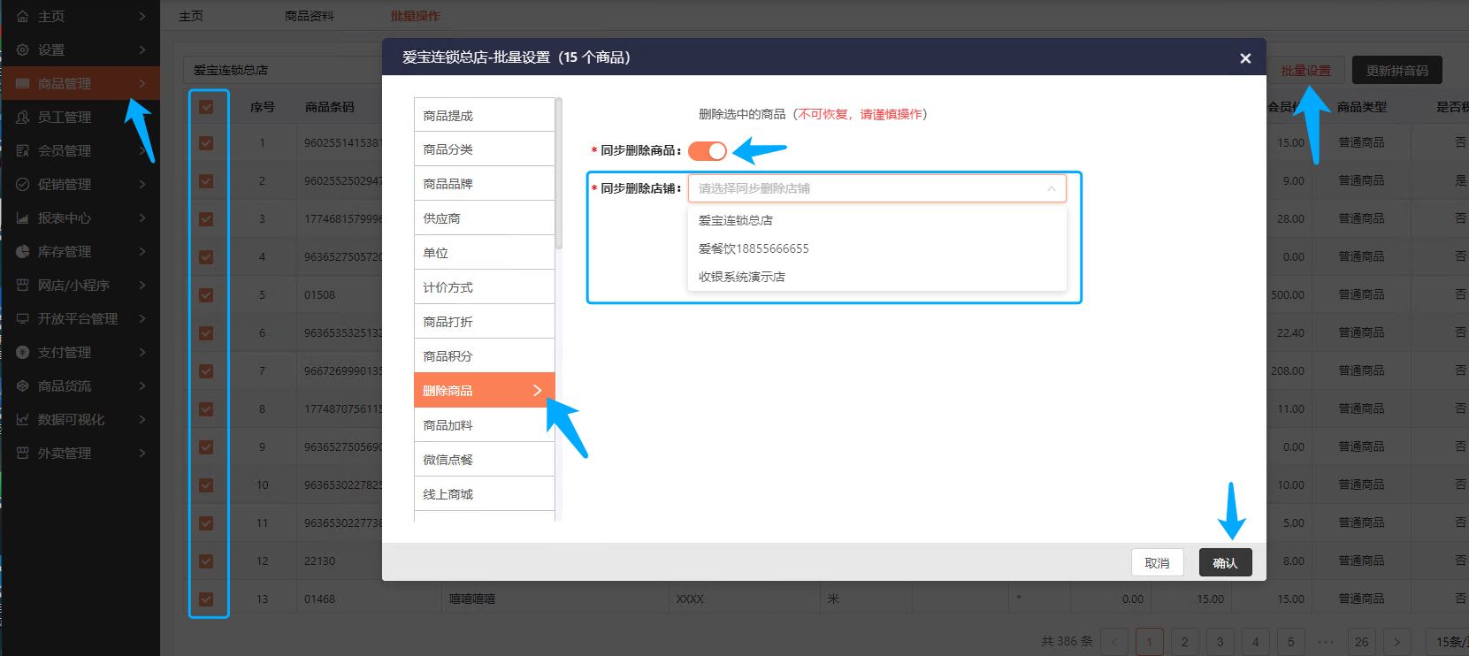Uncheck the checkbox for row 5
1469x656 pixels.
pos(206,295)
